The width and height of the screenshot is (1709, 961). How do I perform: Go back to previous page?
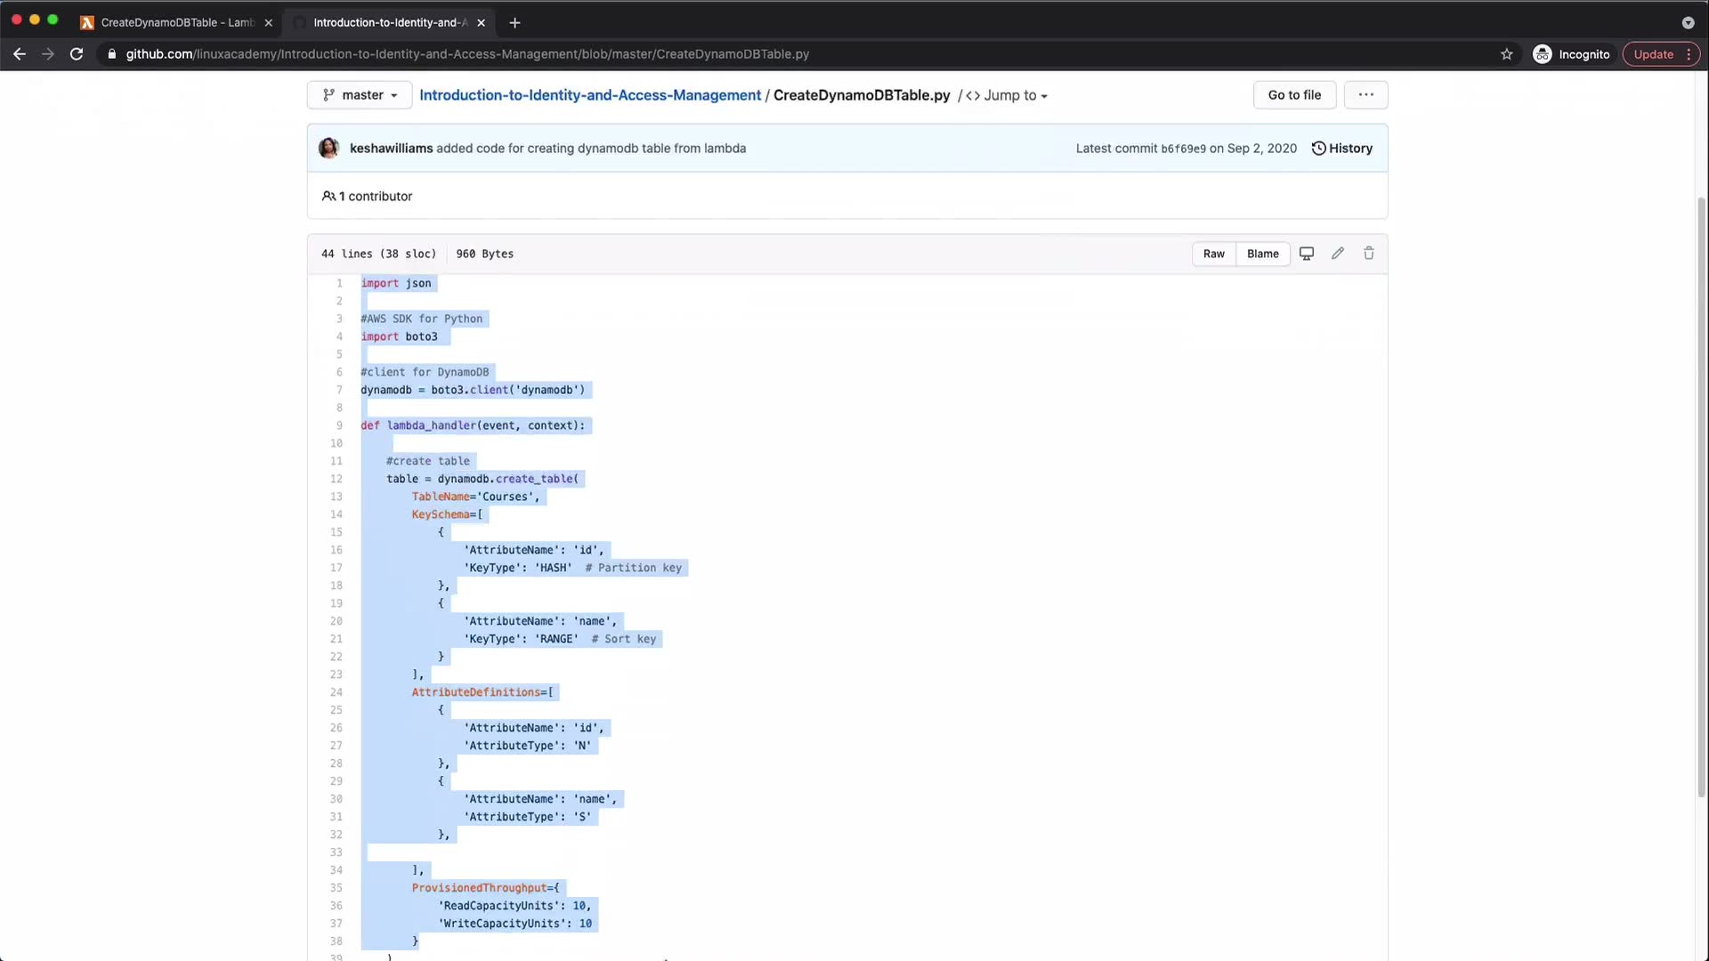pos(20,54)
